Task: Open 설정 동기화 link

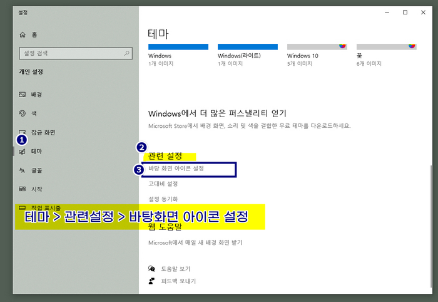Action: (163, 199)
